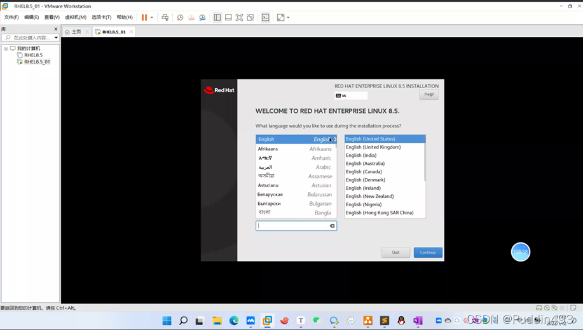The height and width of the screenshot is (330, 583).
Task: Open OneNote from the taskbar
Action: pyautogui.click(x=418, y=320)
